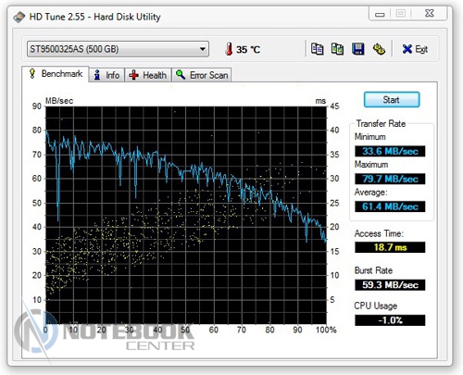This screenshot has height=375, width=463.
Task: Open the ST9500325AS drive selection dropdown
Action: tap(118, 49)
